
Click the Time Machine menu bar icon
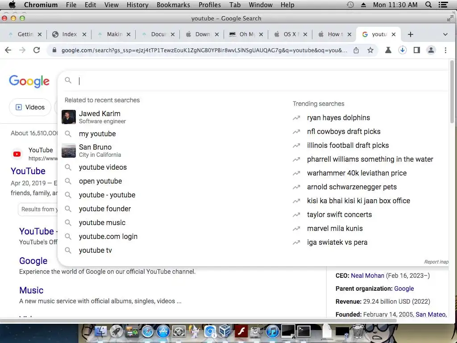[350, 4]
